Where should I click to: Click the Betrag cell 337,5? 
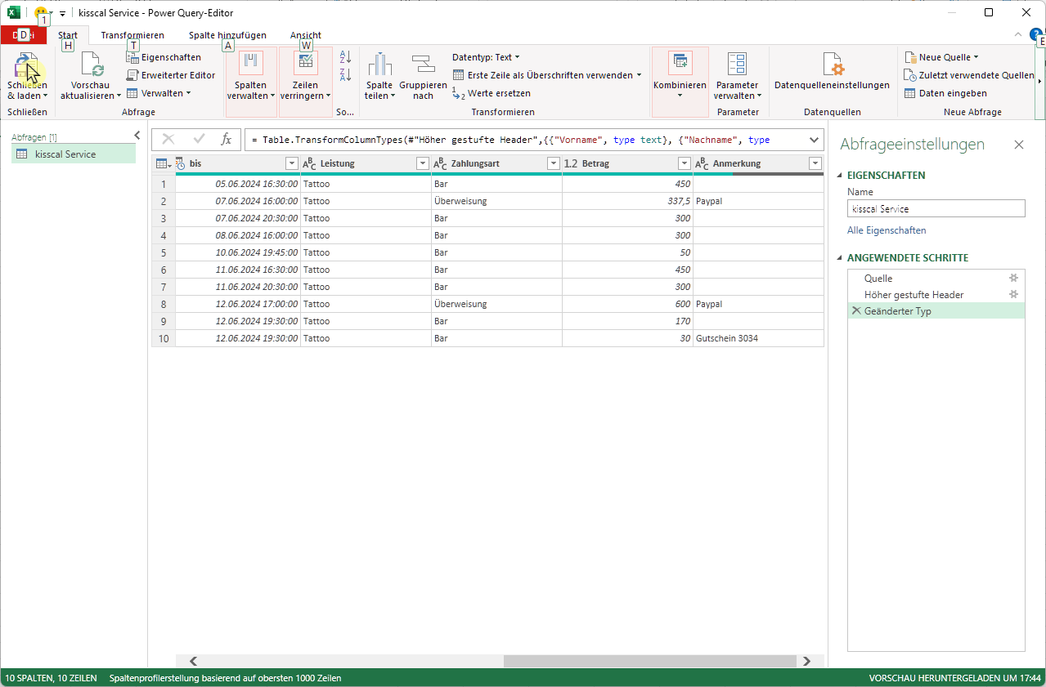627,201
